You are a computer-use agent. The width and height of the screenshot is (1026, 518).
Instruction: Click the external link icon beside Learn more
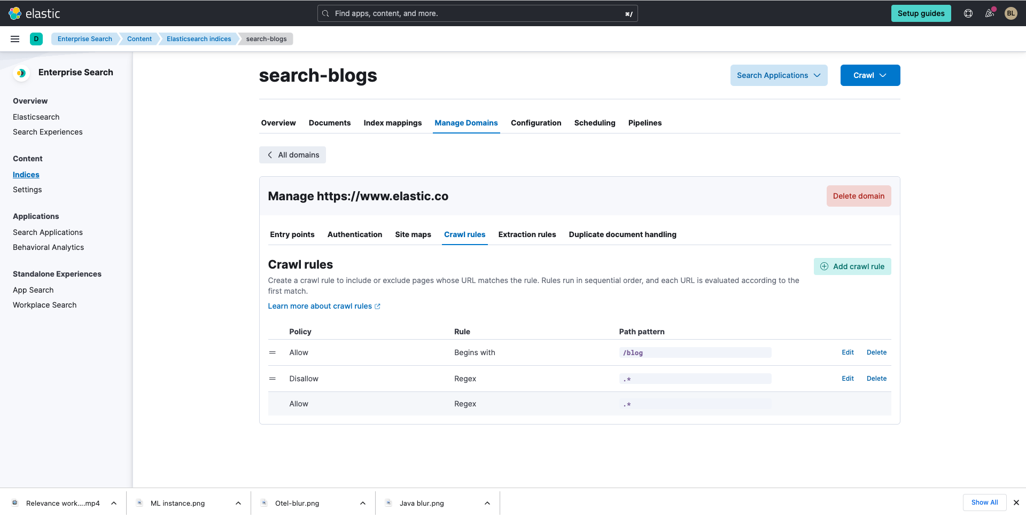[x=378, y=307]
